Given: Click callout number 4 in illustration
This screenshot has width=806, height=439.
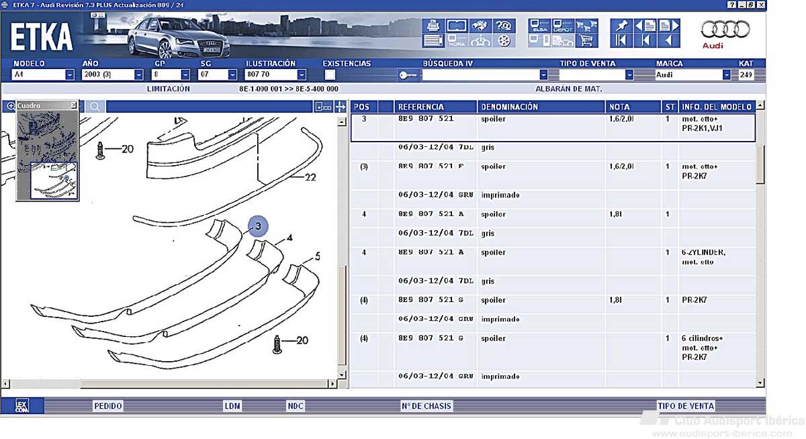Looking at the screenshot, I should 289,238.
